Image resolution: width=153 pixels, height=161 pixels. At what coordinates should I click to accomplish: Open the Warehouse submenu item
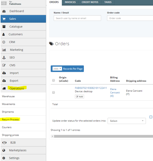pos(23,96)
